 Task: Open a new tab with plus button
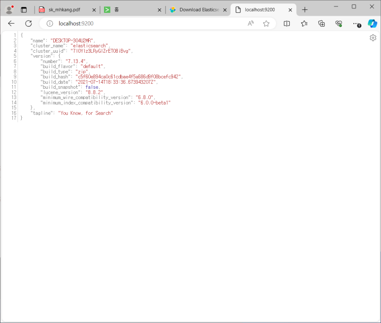[x=305, y=10]
